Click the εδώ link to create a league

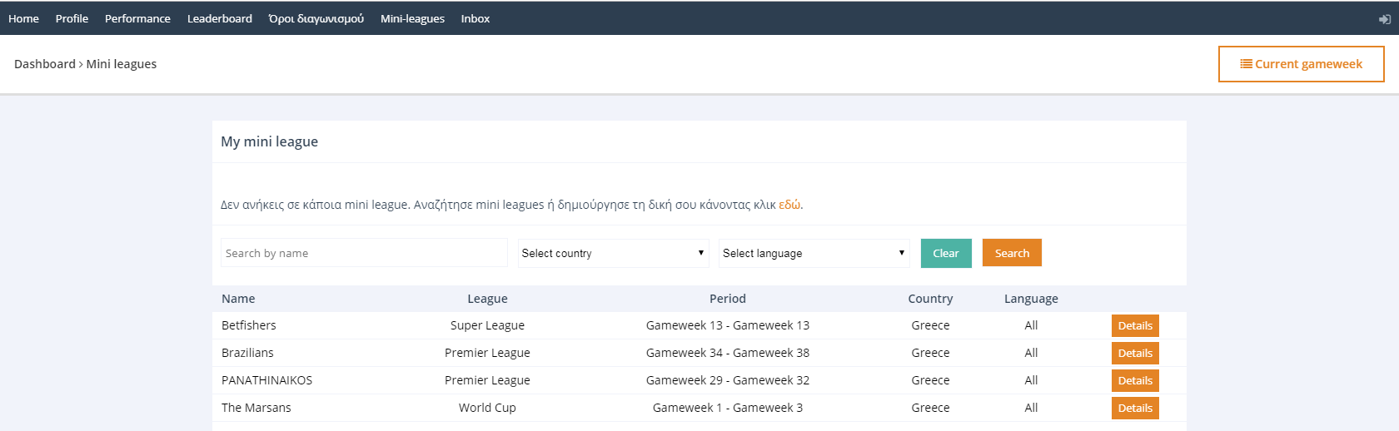789,205
